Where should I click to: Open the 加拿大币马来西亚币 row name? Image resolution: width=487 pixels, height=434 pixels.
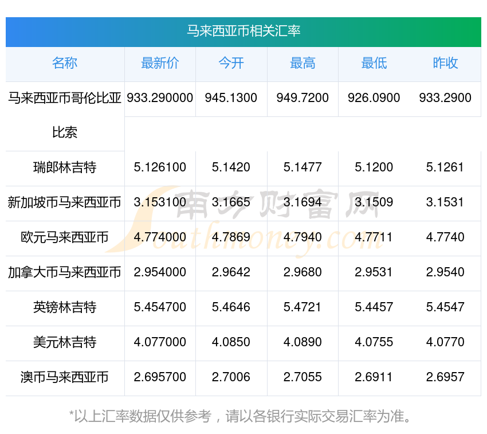point(65,272)
